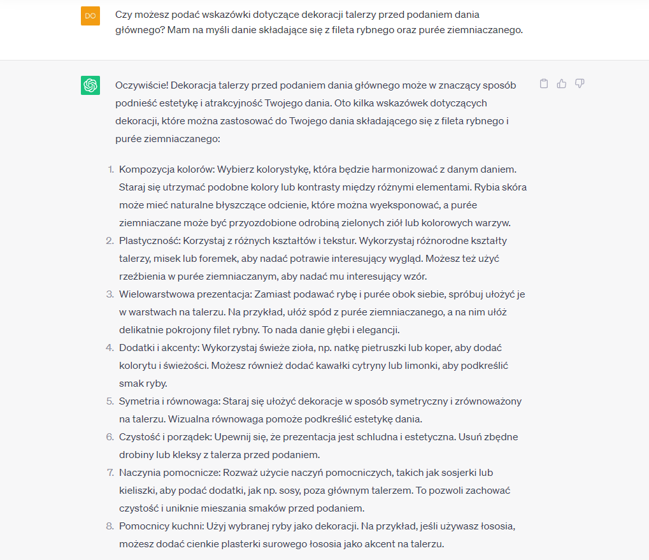Click the user's question about talerzy decoration
The height and width of the screenshot is (560, 649).
coord(318,22)
